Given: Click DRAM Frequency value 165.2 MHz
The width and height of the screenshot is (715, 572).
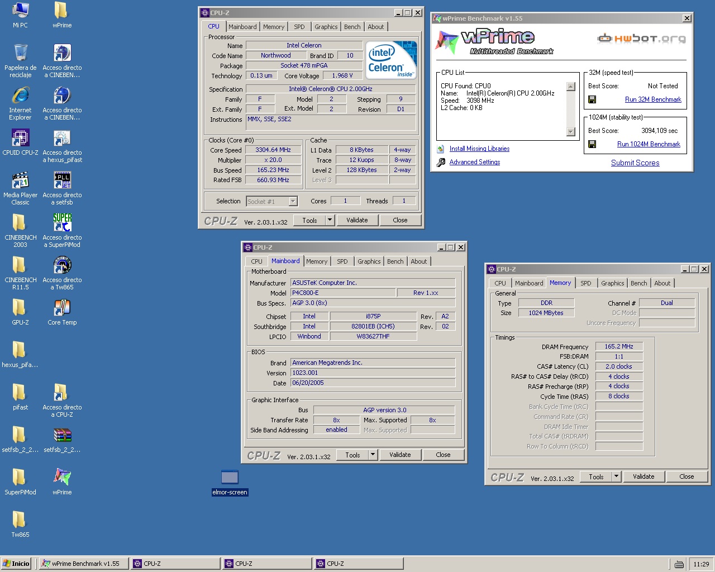Looking at the screenshot, I should 619,346.
